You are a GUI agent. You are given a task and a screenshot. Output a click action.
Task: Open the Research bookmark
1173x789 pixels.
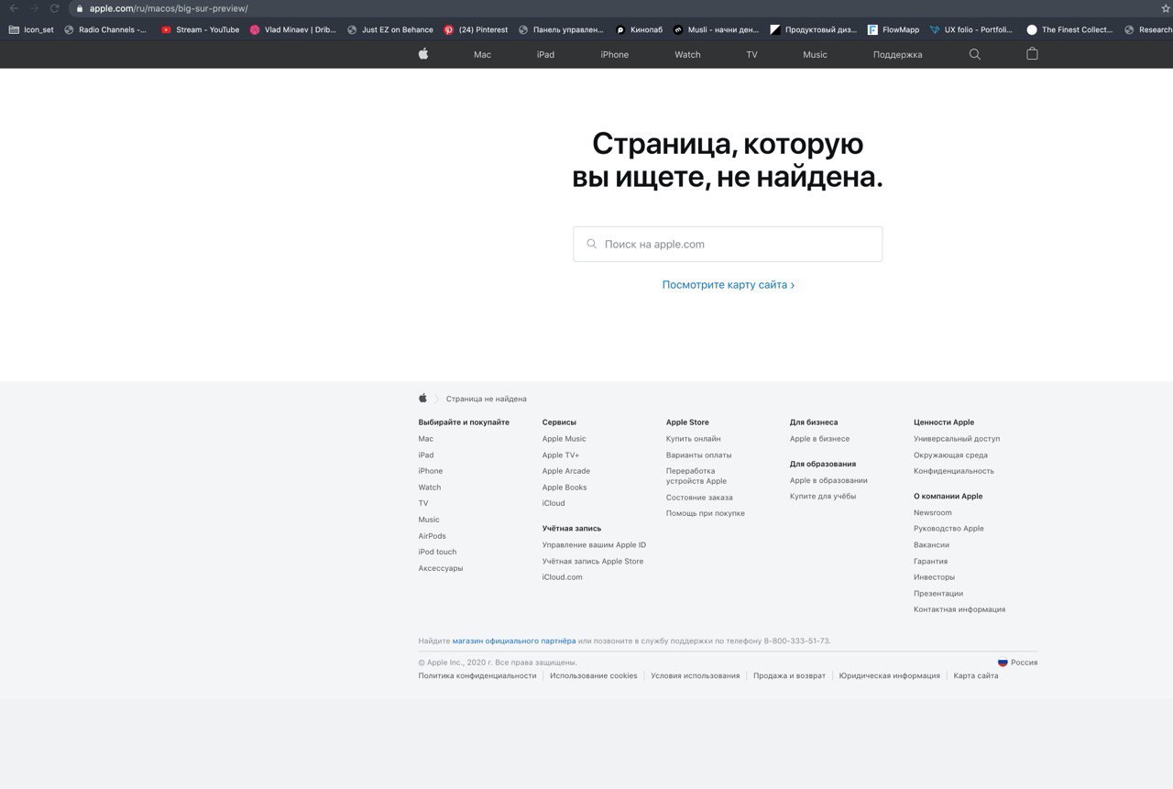pyautogui.click(x=1148, y=29)
